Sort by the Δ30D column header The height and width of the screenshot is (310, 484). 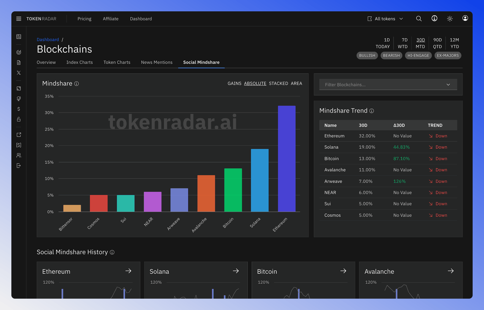pos(399,125)
